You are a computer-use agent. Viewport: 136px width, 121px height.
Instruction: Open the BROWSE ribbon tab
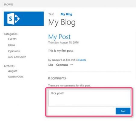click(x=8, y=5)
